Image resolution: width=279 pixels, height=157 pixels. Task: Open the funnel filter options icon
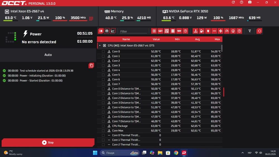click(x=250, y=31)
